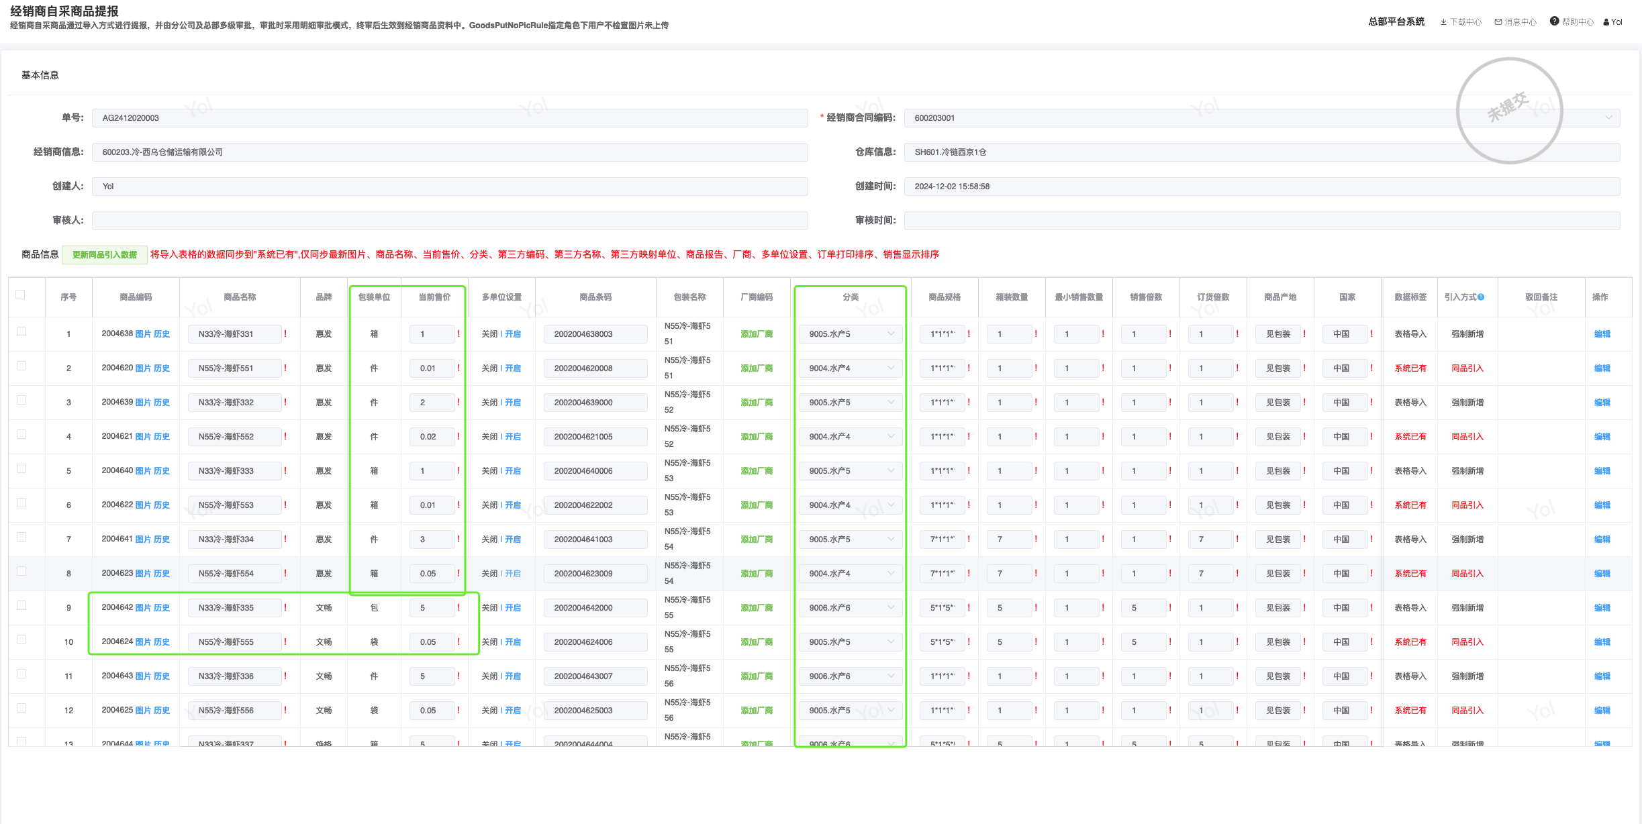Click the question mark help icon
This screenshot has width=1642, height=824.
point(1554,21)
